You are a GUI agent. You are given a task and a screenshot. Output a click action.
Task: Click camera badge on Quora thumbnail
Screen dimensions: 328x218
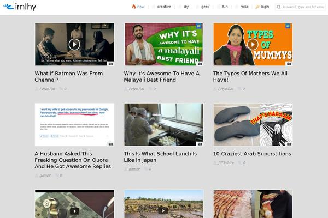click(110, 144)
